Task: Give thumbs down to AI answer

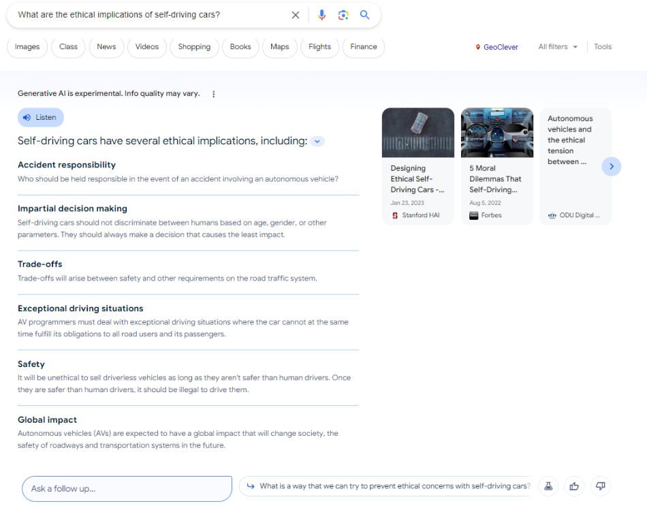Action: (x=601, y=486)
